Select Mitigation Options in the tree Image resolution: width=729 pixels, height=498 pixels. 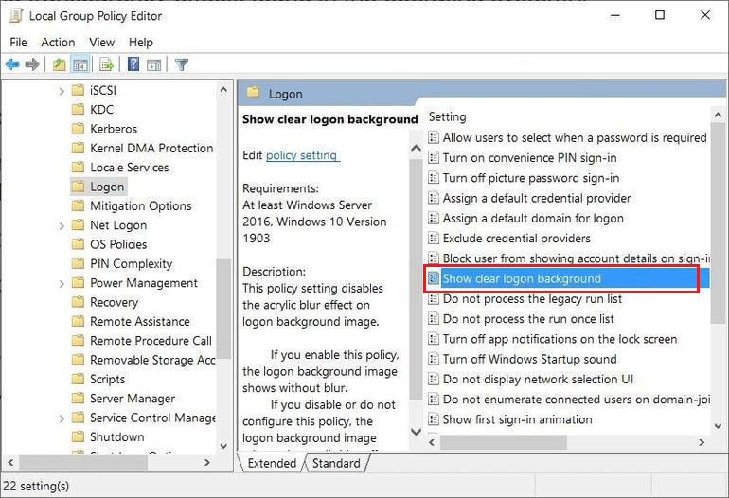click(141, 205)
